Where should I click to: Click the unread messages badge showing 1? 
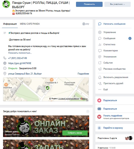pos(130,38)
